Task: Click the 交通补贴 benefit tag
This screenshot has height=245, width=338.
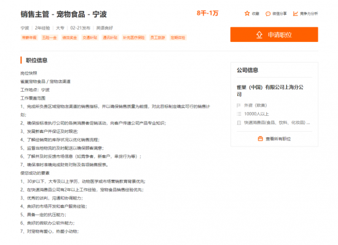Action: [90, 38]
